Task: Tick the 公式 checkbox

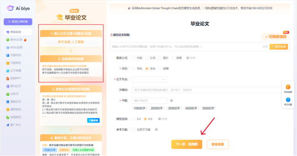Action: pos(147,58)
